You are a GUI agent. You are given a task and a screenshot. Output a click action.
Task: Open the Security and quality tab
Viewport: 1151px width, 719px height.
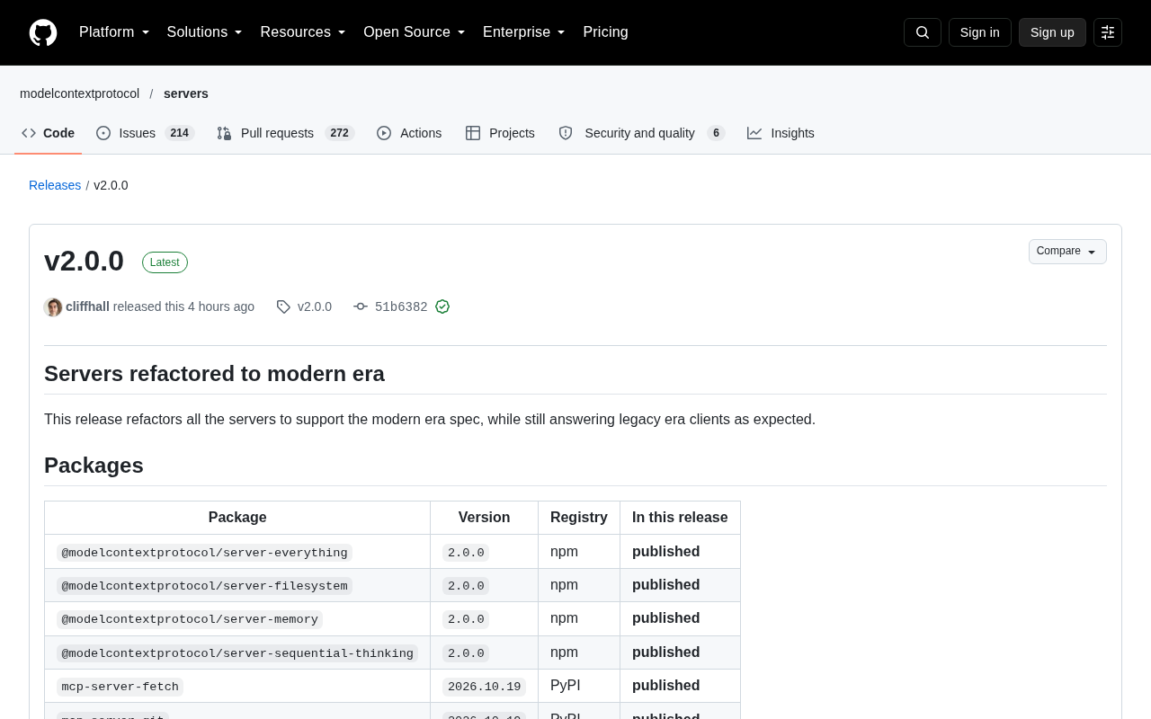click(642, 133)
